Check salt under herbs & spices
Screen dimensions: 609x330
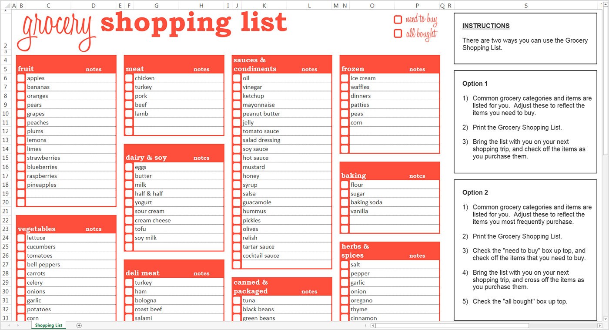pos(344,264)
